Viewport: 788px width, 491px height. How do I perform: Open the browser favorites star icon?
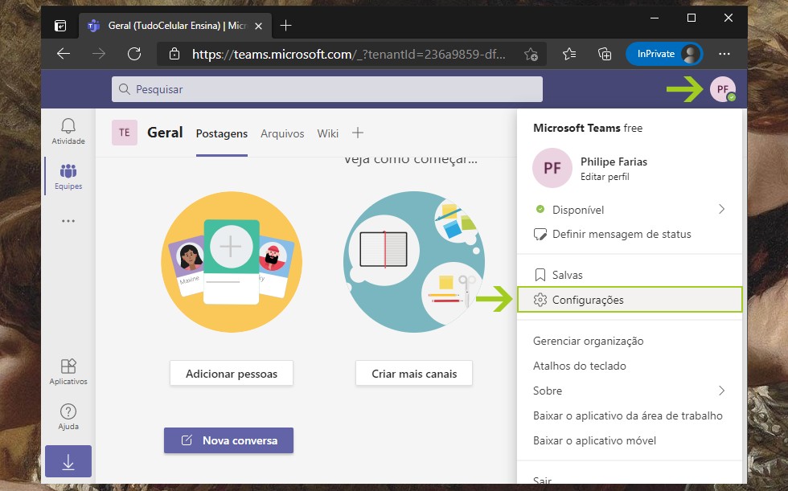tap(569, 54)
